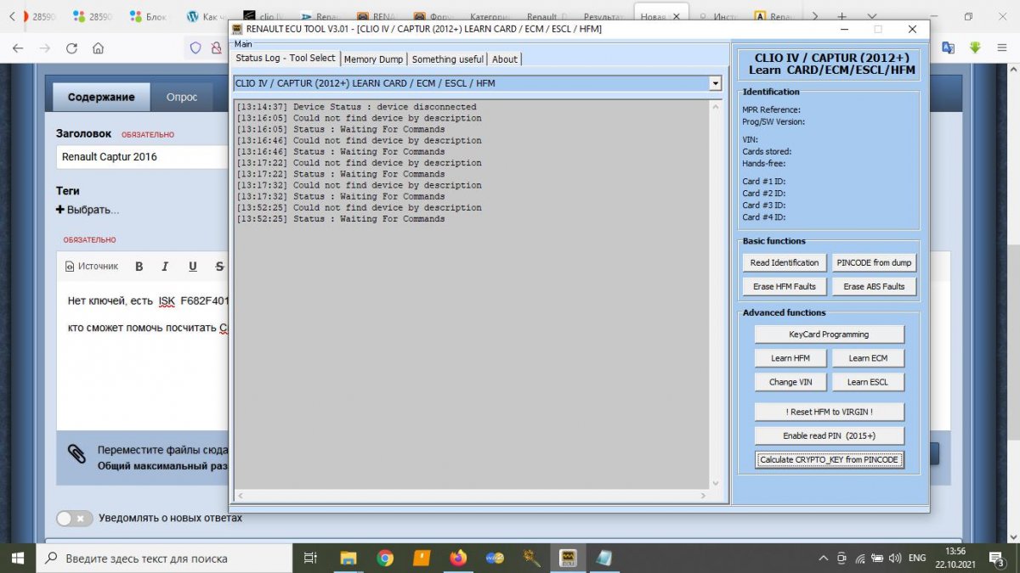
Task: Open Task View on the taskbar
Action: click(311, 558)
